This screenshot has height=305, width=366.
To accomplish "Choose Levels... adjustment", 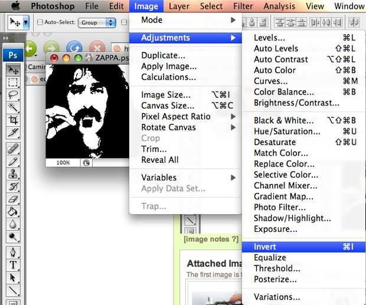I will tap(304, 38).
